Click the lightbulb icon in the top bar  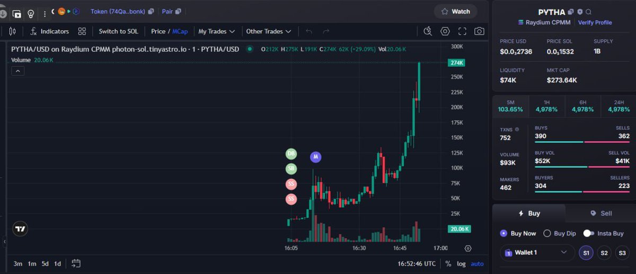31,13
